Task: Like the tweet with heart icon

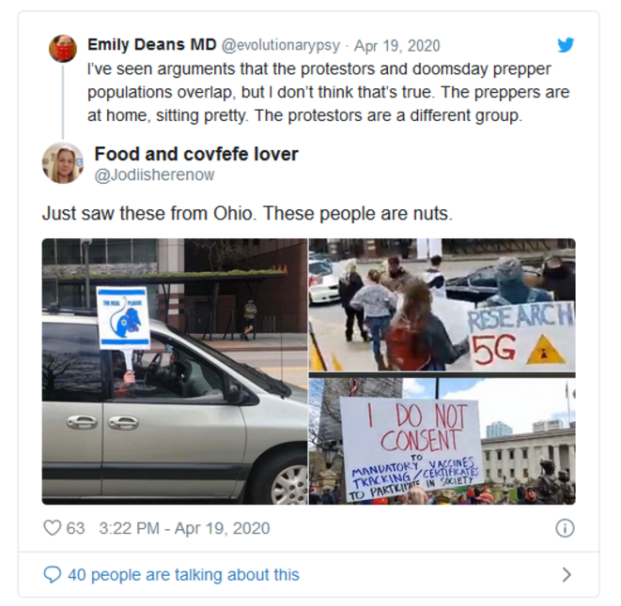Action: point(53,528)
